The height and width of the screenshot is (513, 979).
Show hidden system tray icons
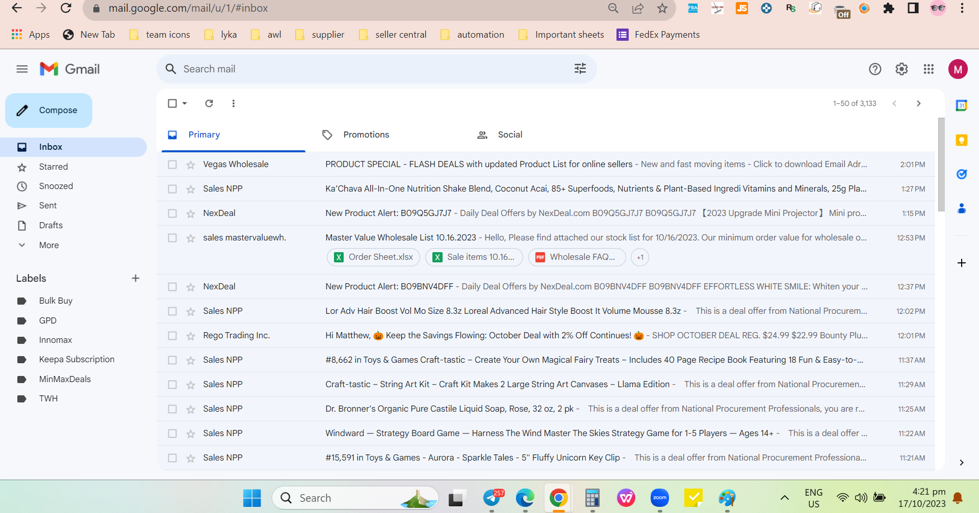(785, 498)
